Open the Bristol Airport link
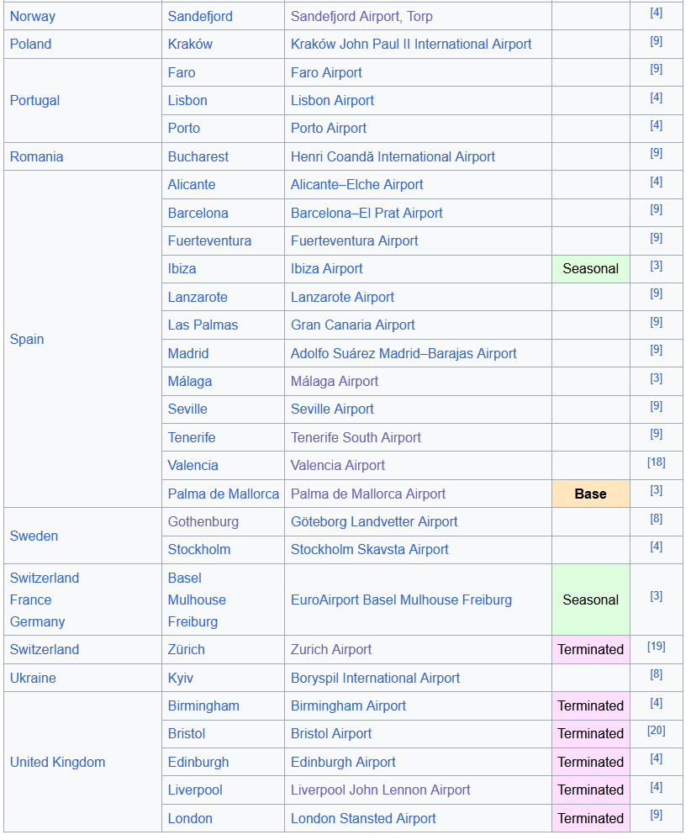This screenshot has width=691, height=840. [331, 733]
